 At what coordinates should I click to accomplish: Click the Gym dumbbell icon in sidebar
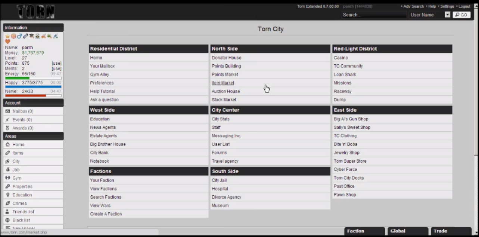[7, 178]
